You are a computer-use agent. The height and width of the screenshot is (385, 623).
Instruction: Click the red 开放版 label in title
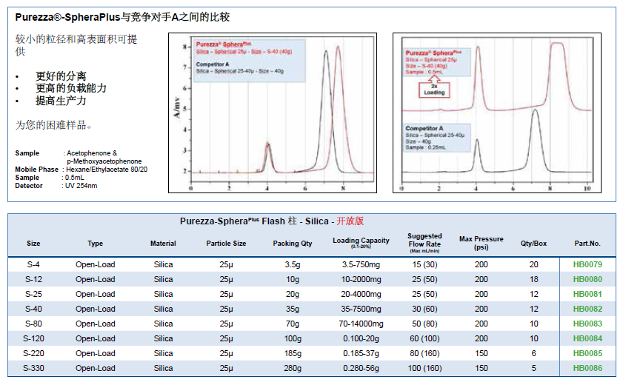[x=350, y=221]
